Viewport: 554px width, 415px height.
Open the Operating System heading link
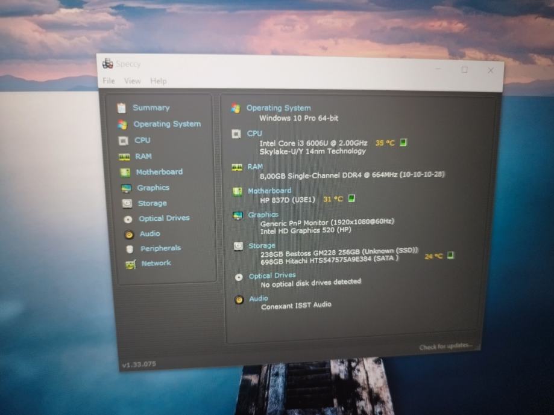(278, 108)
